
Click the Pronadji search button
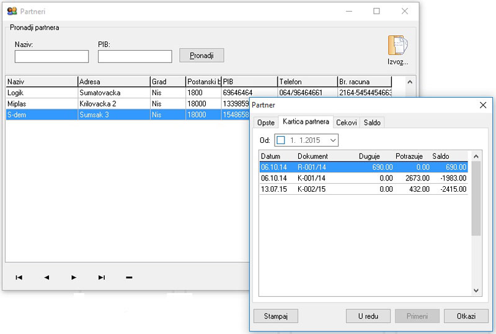click(x=201, y=56)
